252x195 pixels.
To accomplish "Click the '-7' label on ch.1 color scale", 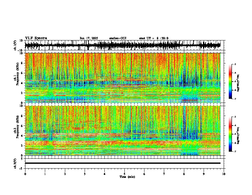I will click(x=235, y=99).
